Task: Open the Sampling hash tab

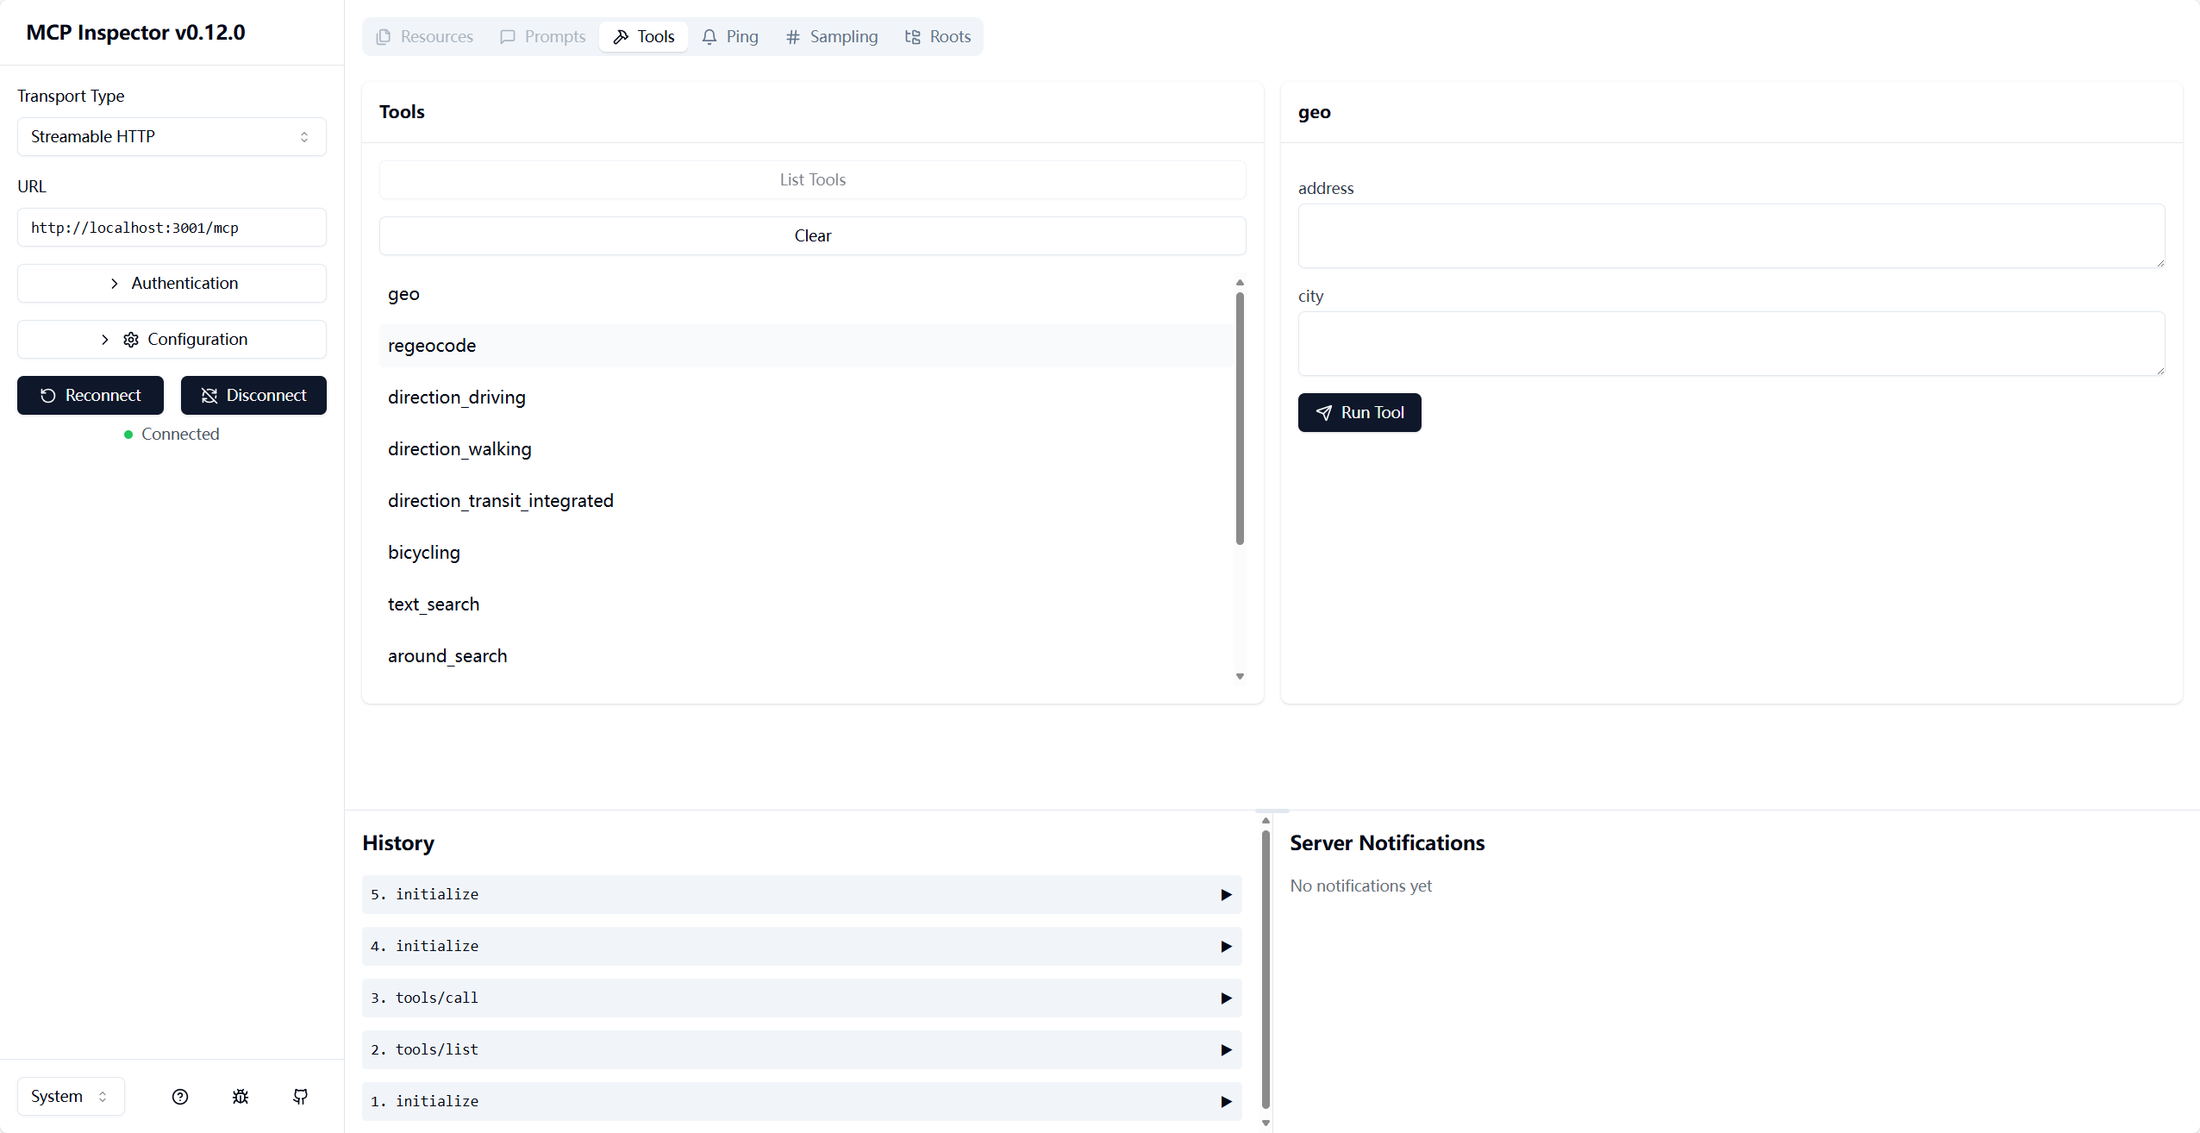Action: [x=831, y=36]
